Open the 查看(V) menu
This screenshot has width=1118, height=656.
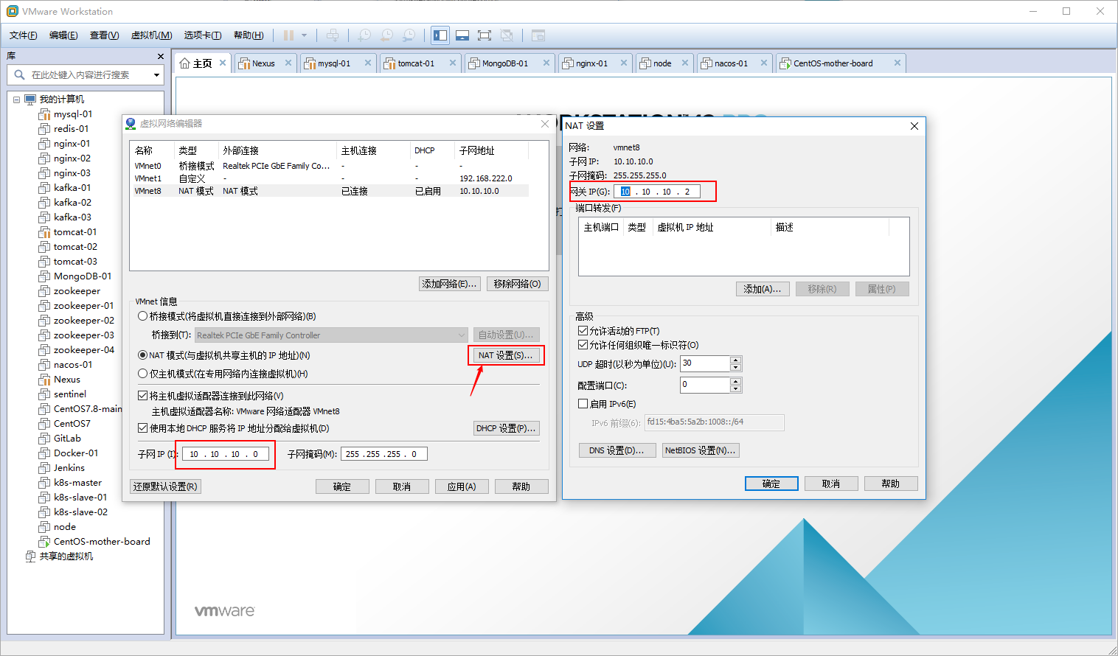point(104,35)
